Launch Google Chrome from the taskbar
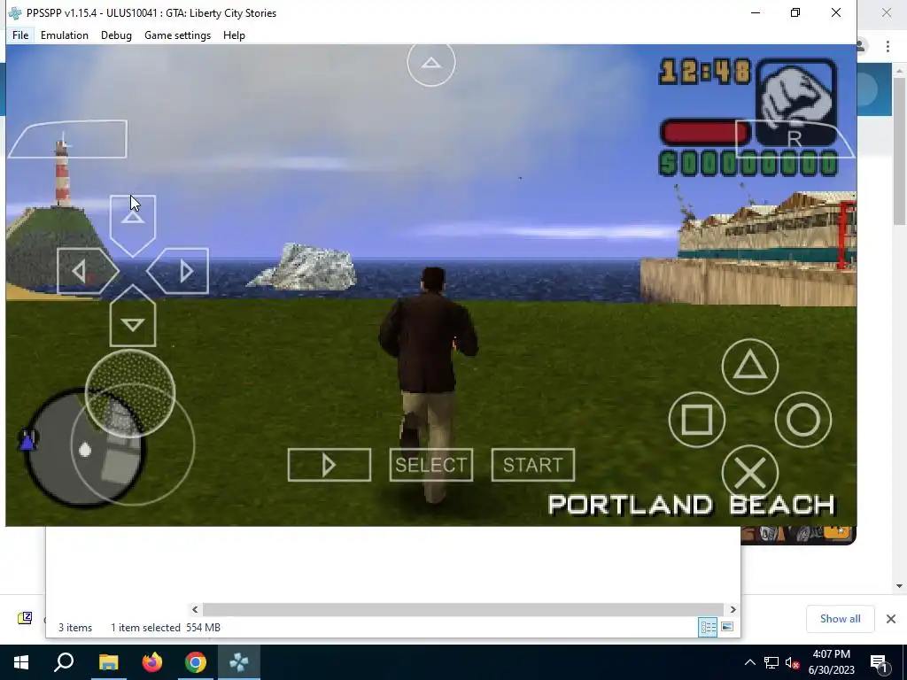This screenshot has width=907, height=680. 196,662
